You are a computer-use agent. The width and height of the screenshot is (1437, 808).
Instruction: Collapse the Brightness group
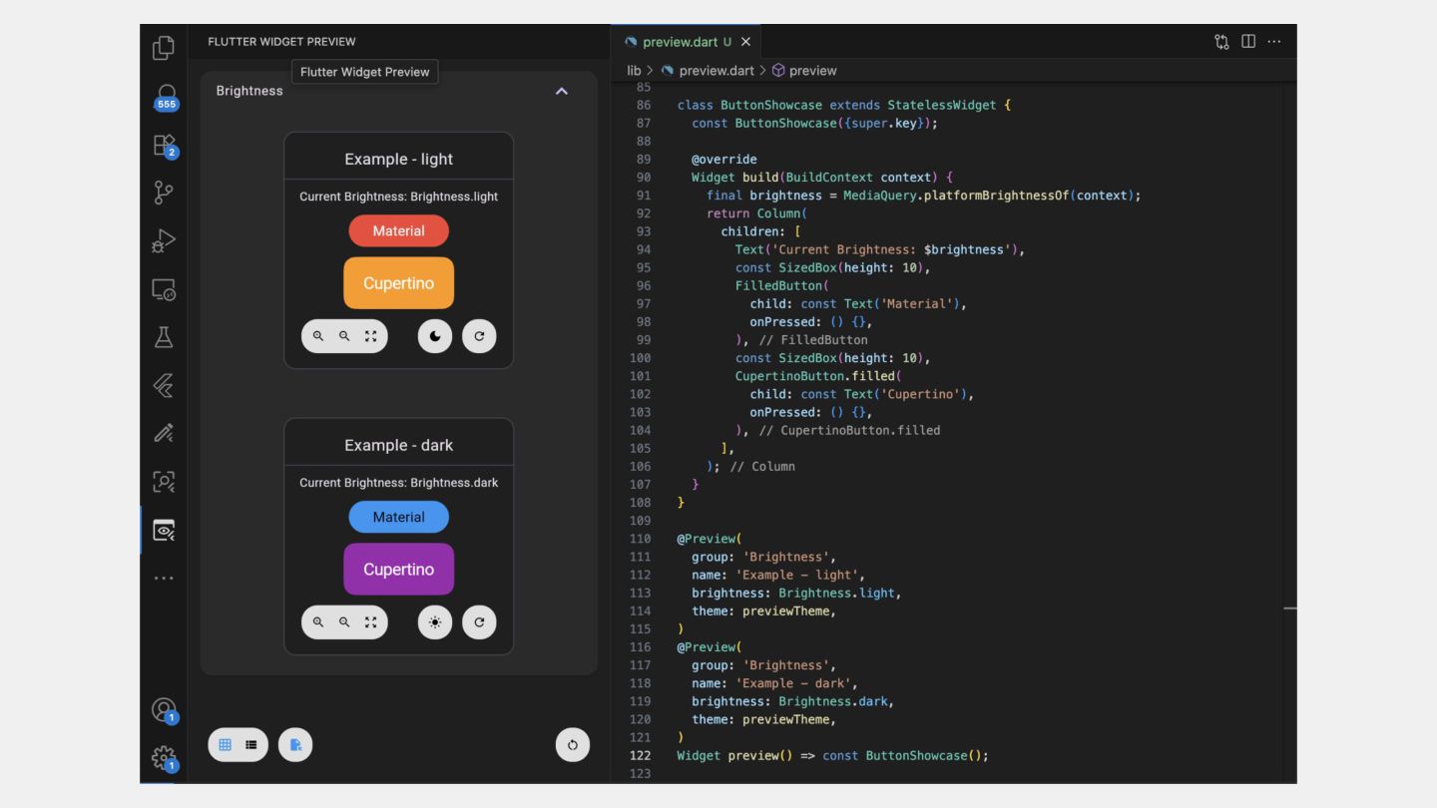(x=561, y=91)
